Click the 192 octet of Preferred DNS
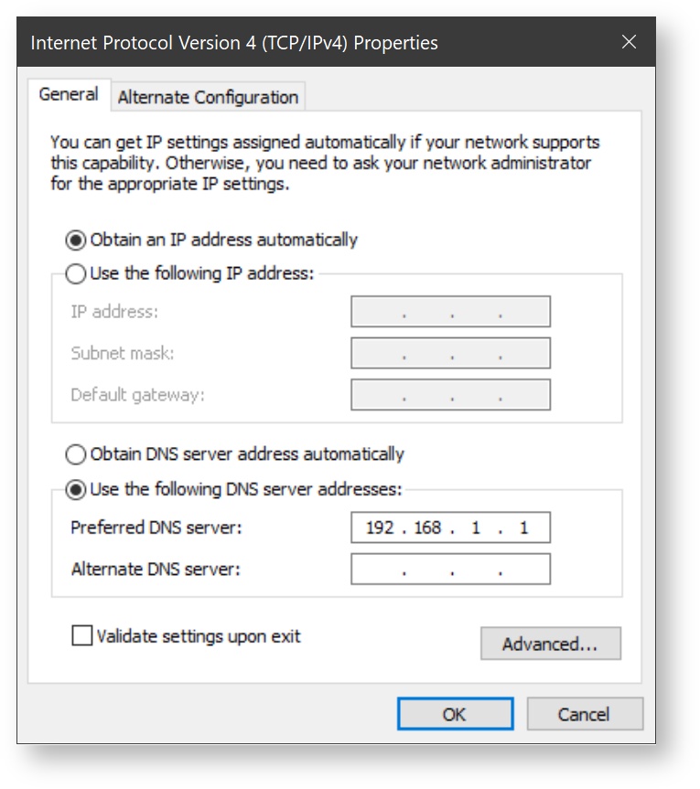The image size is (700, 789). click(380, 528)
